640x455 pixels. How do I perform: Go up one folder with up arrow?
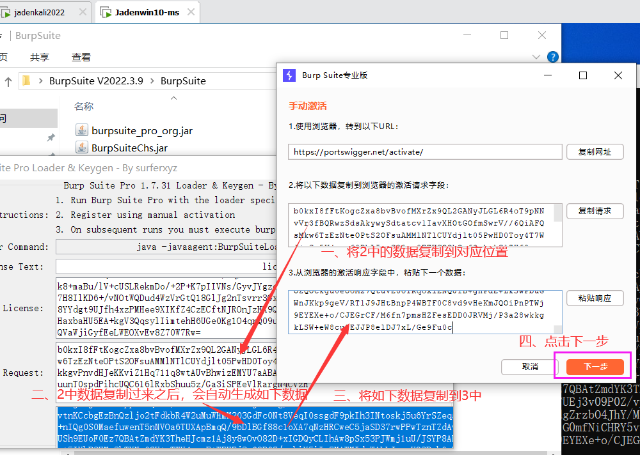(8, 81)
